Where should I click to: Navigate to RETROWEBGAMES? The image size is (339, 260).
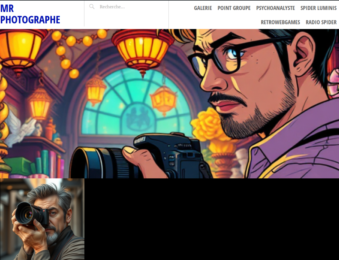coord(280,22)
